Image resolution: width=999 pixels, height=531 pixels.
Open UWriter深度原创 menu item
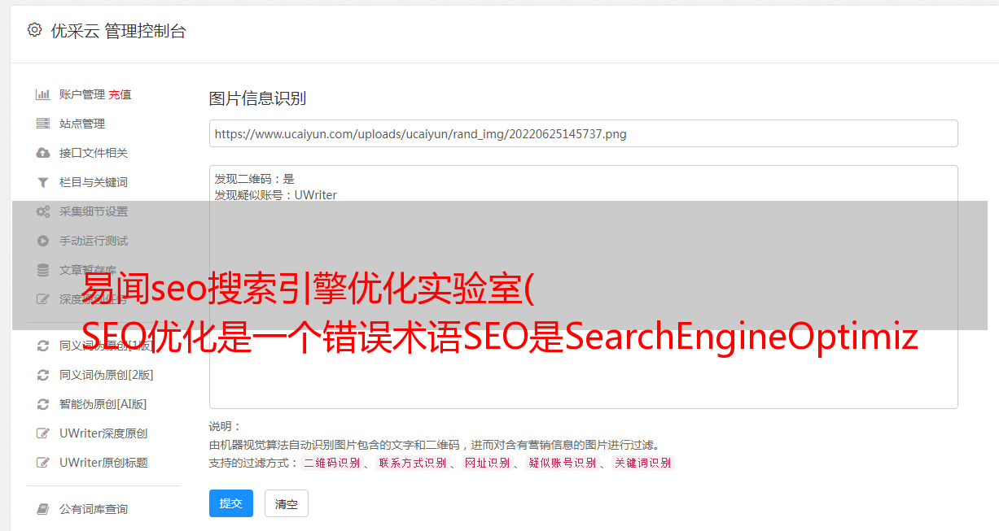(x=103, y=433)
